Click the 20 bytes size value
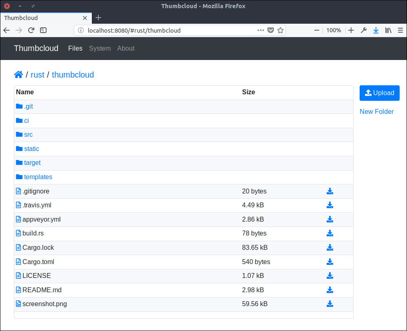 [254, 191]
